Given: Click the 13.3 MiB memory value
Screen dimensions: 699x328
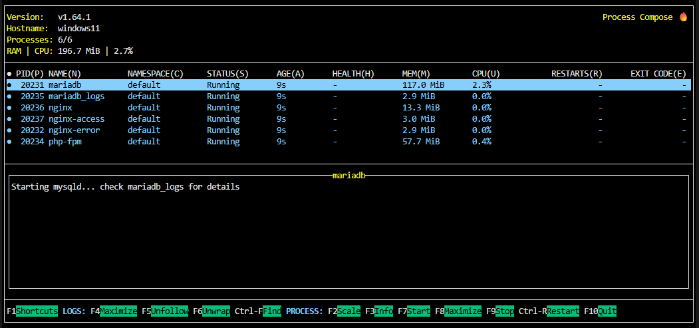Looking at the screenshot, I should (x=421, y=107).
